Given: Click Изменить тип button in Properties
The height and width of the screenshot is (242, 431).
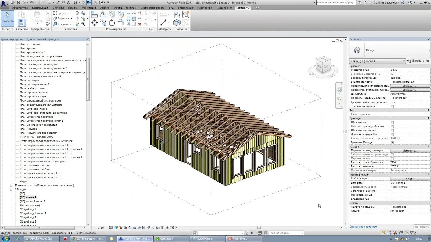Looking at the screenshot, I should (418, 61).
